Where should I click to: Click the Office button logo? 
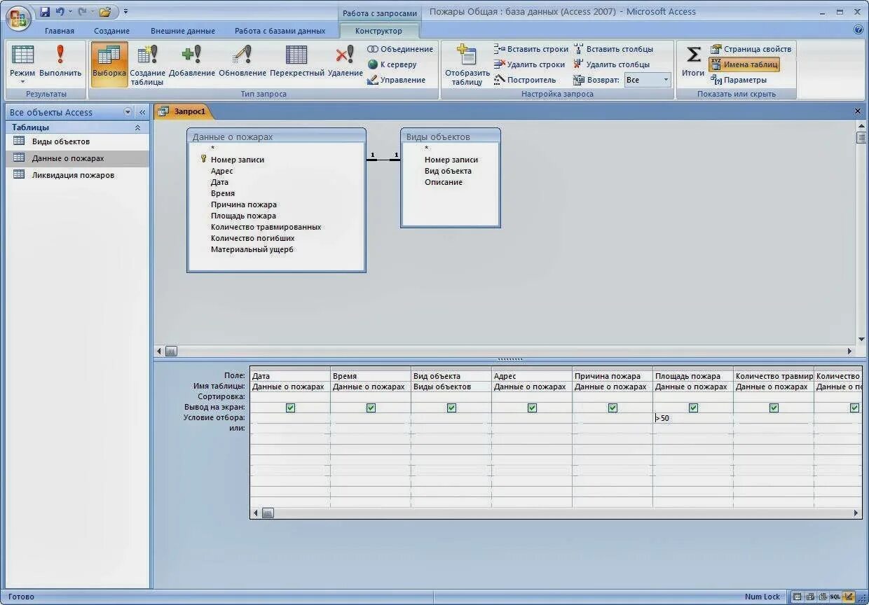point(19,18)
